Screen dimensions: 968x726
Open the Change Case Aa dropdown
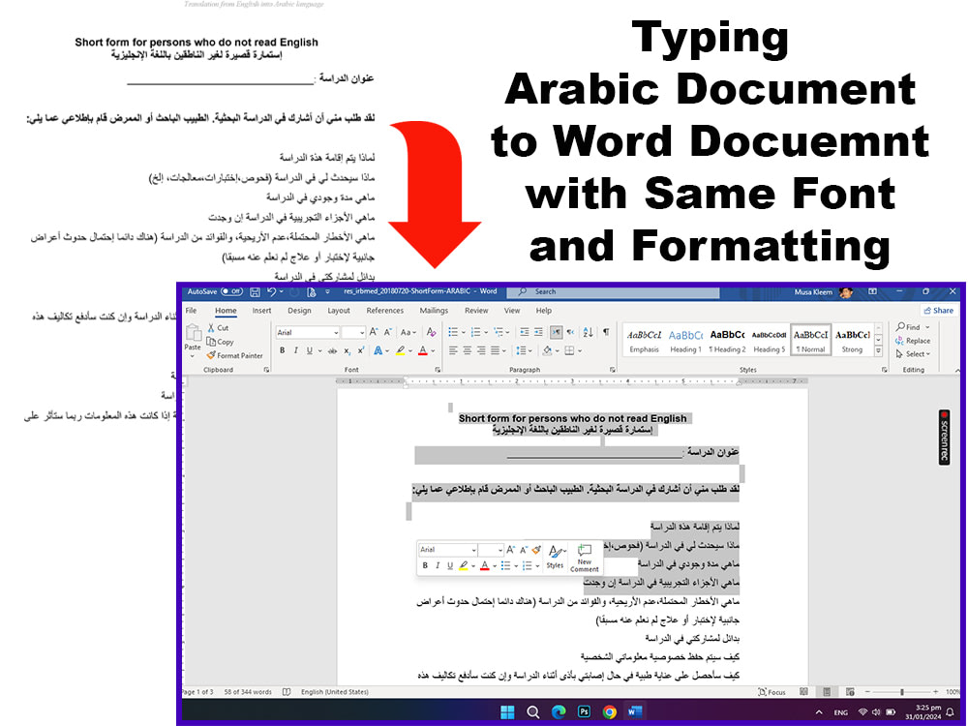tap(408, 332)
